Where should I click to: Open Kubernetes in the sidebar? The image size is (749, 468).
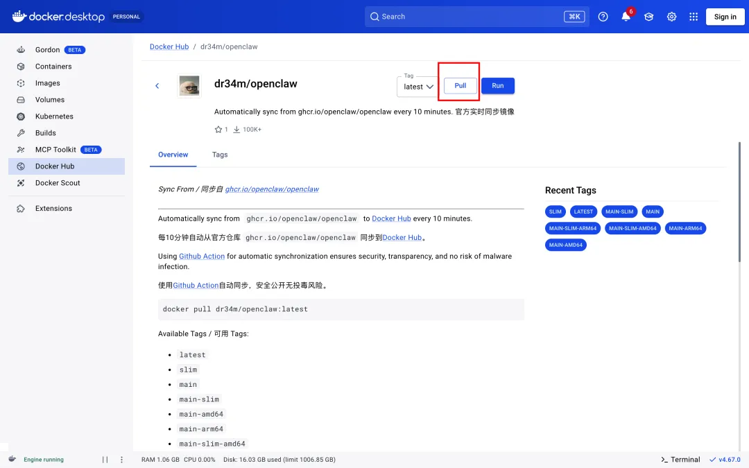[x=67, y=116]
